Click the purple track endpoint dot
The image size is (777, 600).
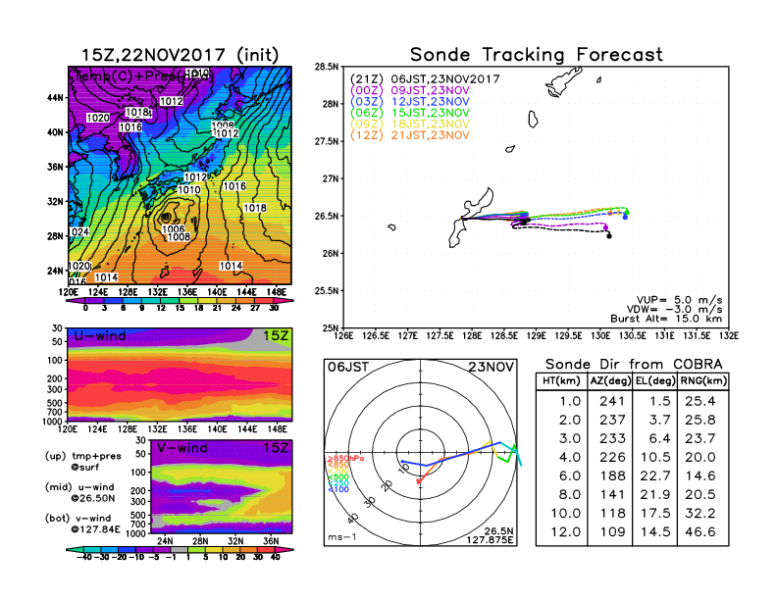[x=605, y=227]
